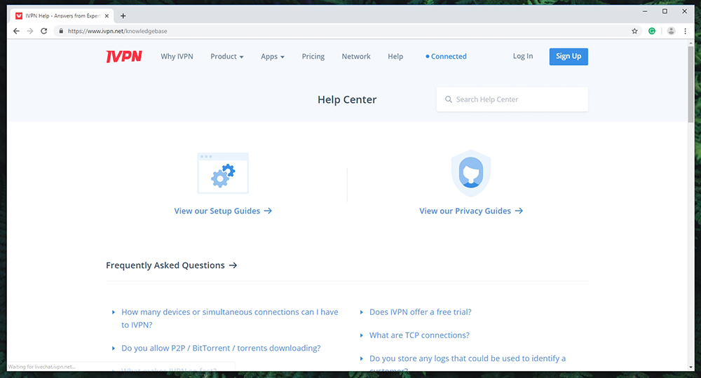
Task: Go back using the browser back arrow
Action: [16, 31]
